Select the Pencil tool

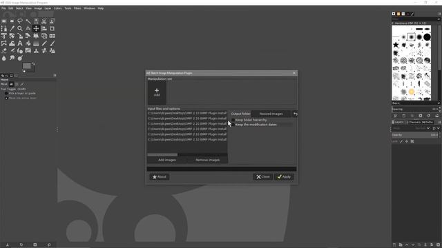44,43
